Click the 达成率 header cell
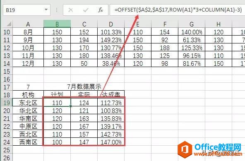The width and height of the screenshot is (245, 161). coord(111,94)
